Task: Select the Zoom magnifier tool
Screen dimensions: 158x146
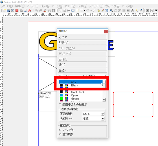Action: (x=111, y=10)
